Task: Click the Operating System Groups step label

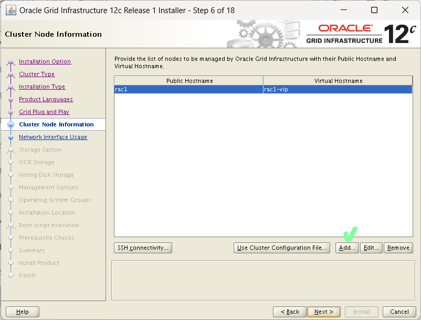Action: click(x=55, y=200)
